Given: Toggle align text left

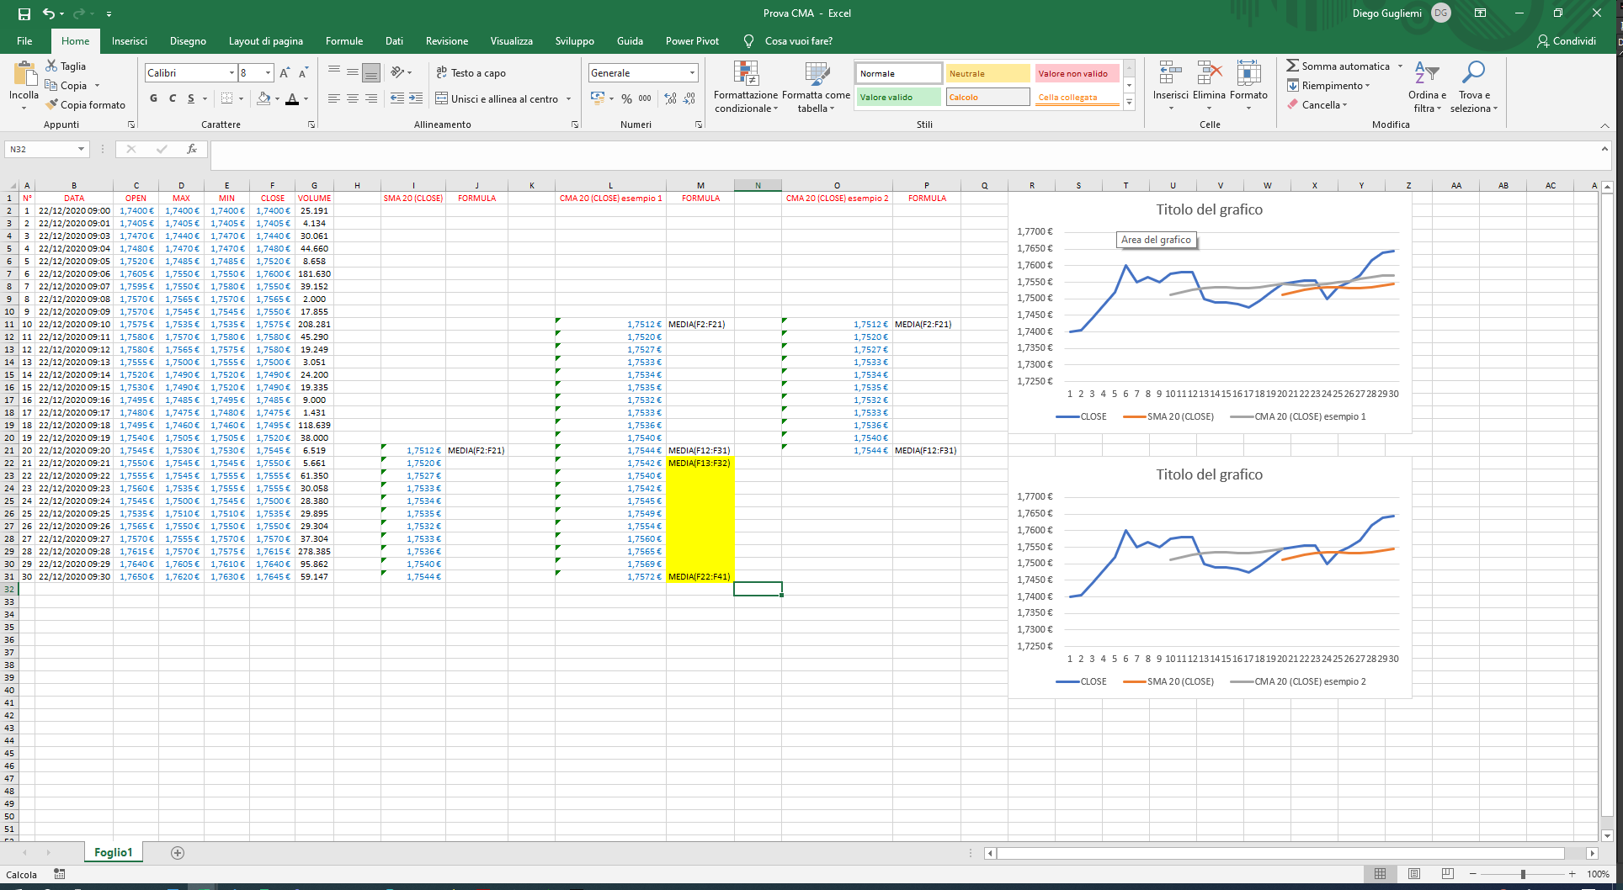Looking at the screenshot, I should coord(333,98).
